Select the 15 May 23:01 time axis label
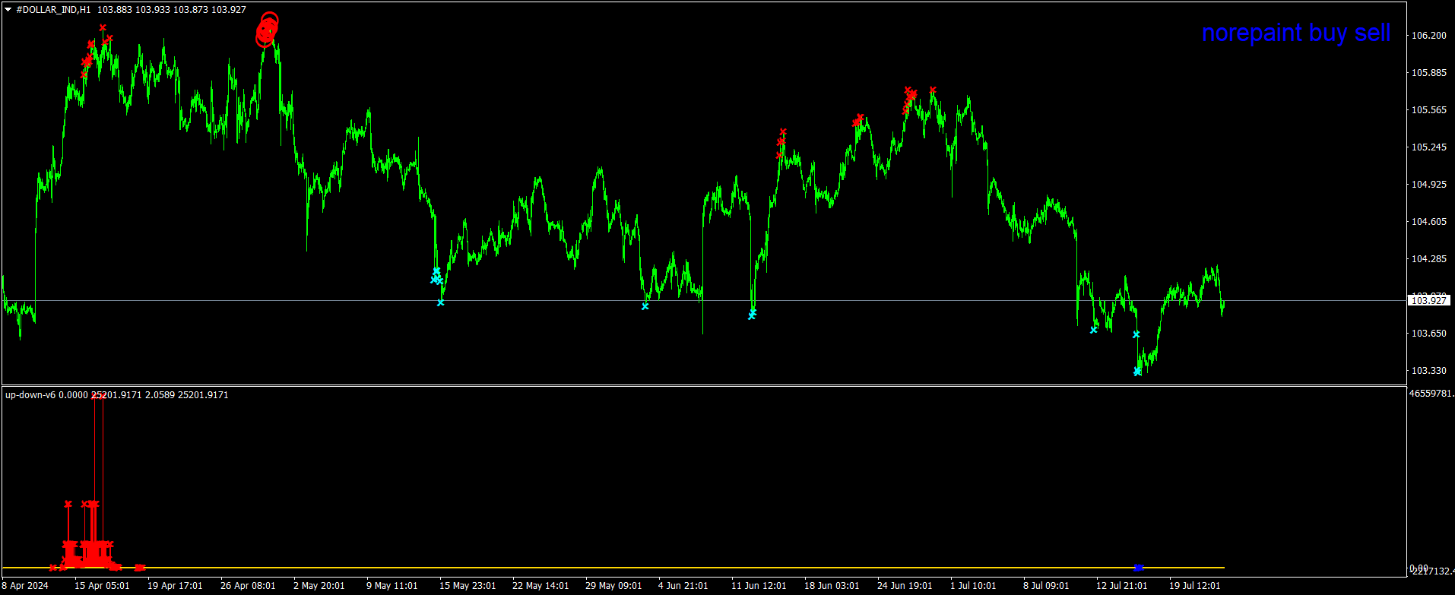The image size is (1455, 595). point(467,586)
